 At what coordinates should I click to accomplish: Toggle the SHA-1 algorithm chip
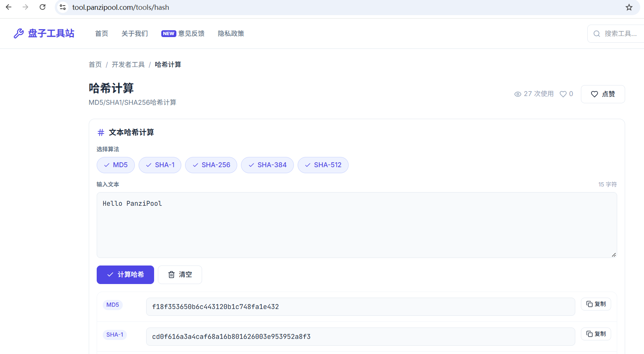click(x=160, y=165)
